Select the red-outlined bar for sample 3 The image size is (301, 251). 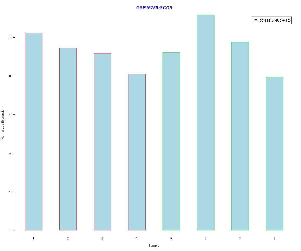(x=102, y=142)
